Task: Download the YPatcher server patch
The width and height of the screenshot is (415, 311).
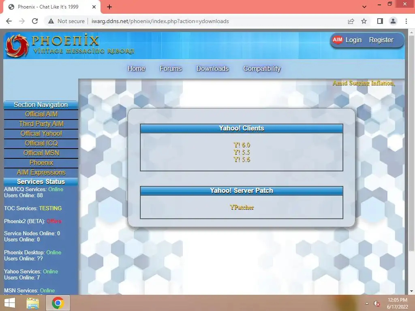Action: tap(242, 208)
